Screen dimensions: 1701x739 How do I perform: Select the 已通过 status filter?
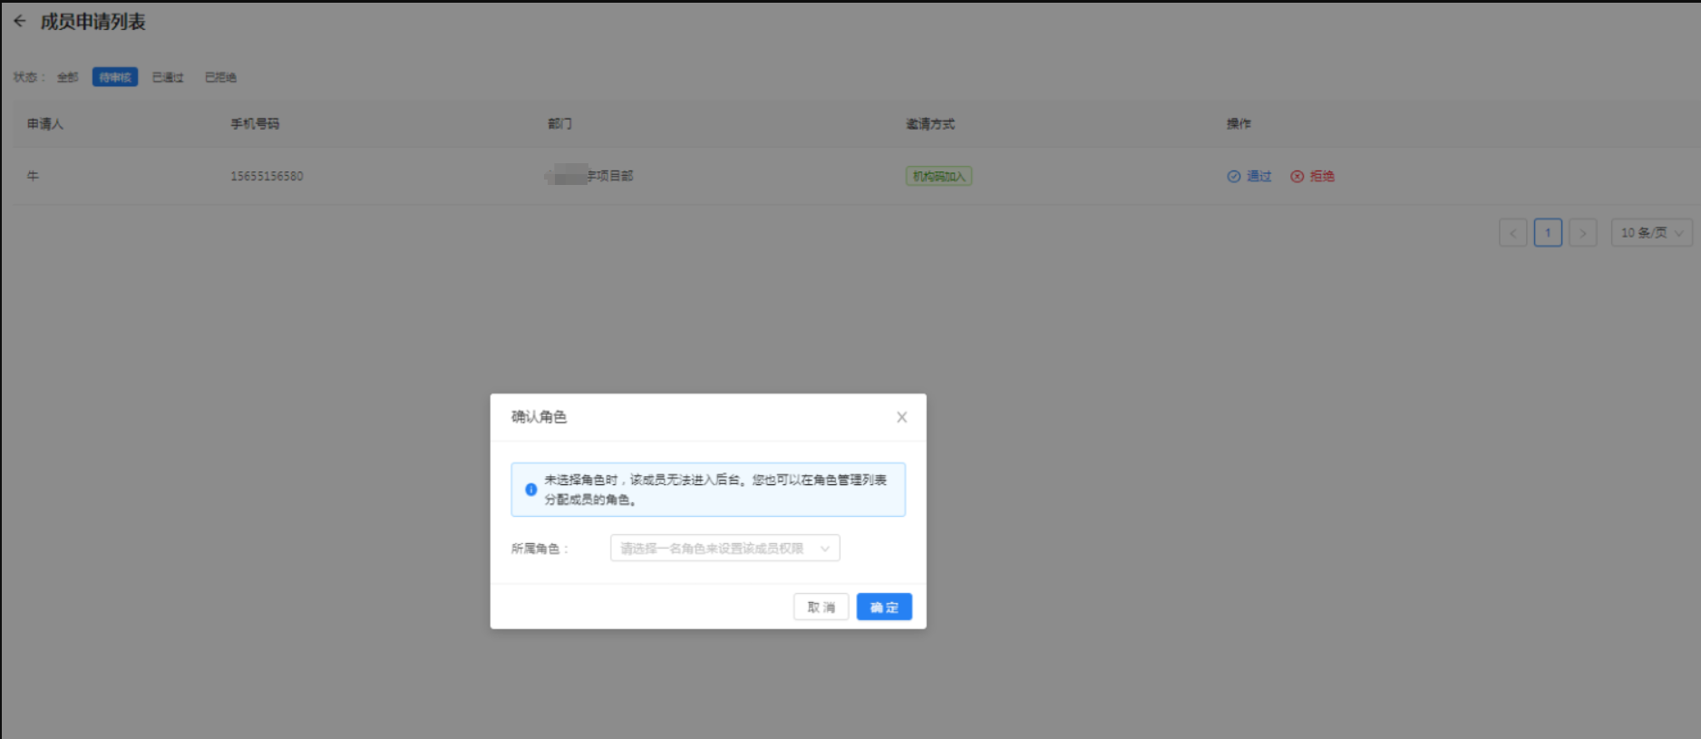(168, 77)
